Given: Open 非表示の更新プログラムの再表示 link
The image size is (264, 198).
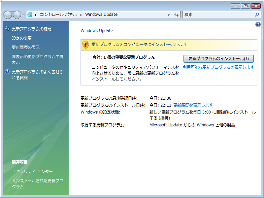Looking at the screenshot, I should click(x=38, y=60).
